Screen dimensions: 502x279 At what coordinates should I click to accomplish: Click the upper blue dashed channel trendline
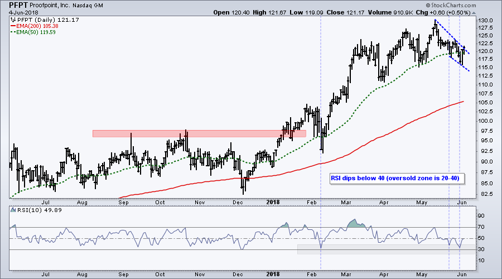452,37
